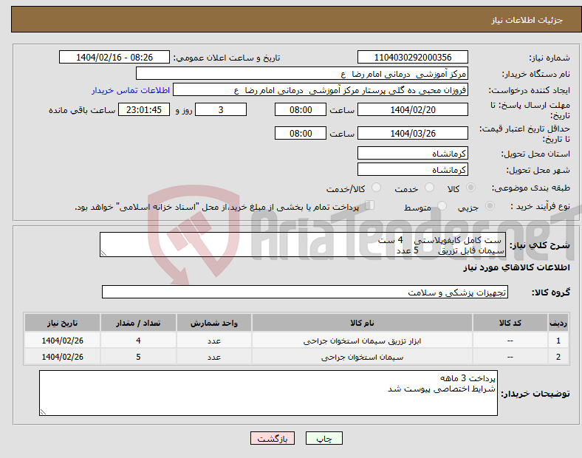
Task: Click the price validity time 08:00 field
Action: (x=301, y=133)
